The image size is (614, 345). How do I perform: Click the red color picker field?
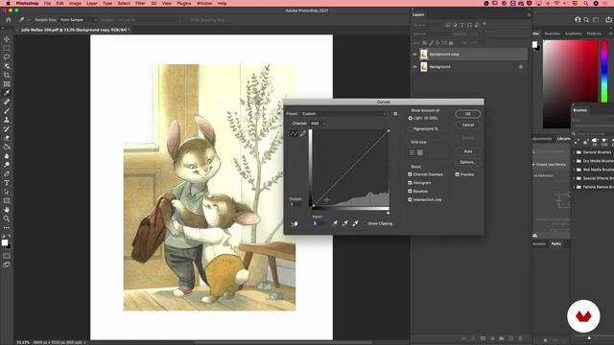570,84
